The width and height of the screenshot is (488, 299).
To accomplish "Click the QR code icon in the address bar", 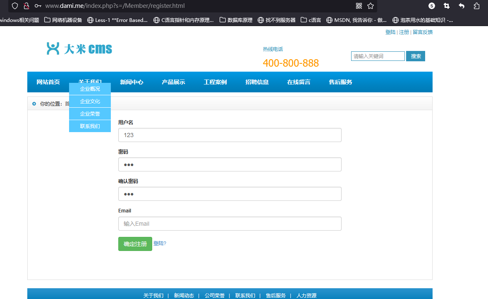I will [359, 6].
